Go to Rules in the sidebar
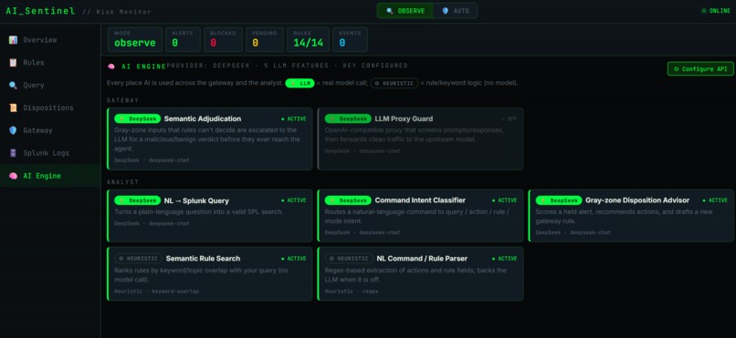 click(x=50, y=63)
